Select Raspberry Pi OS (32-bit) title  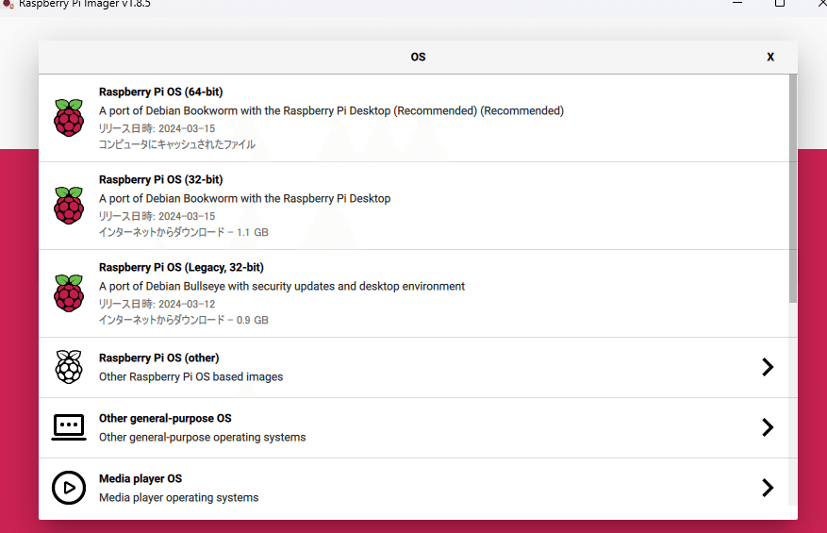coord(161,179)
